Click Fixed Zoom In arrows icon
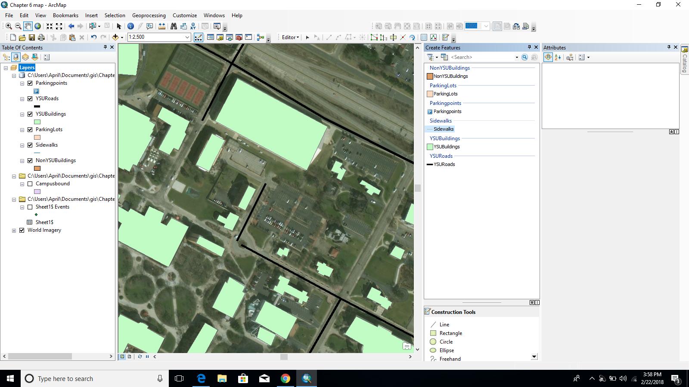The height and width of the screenshot is (387, 689). pos(50,26)
